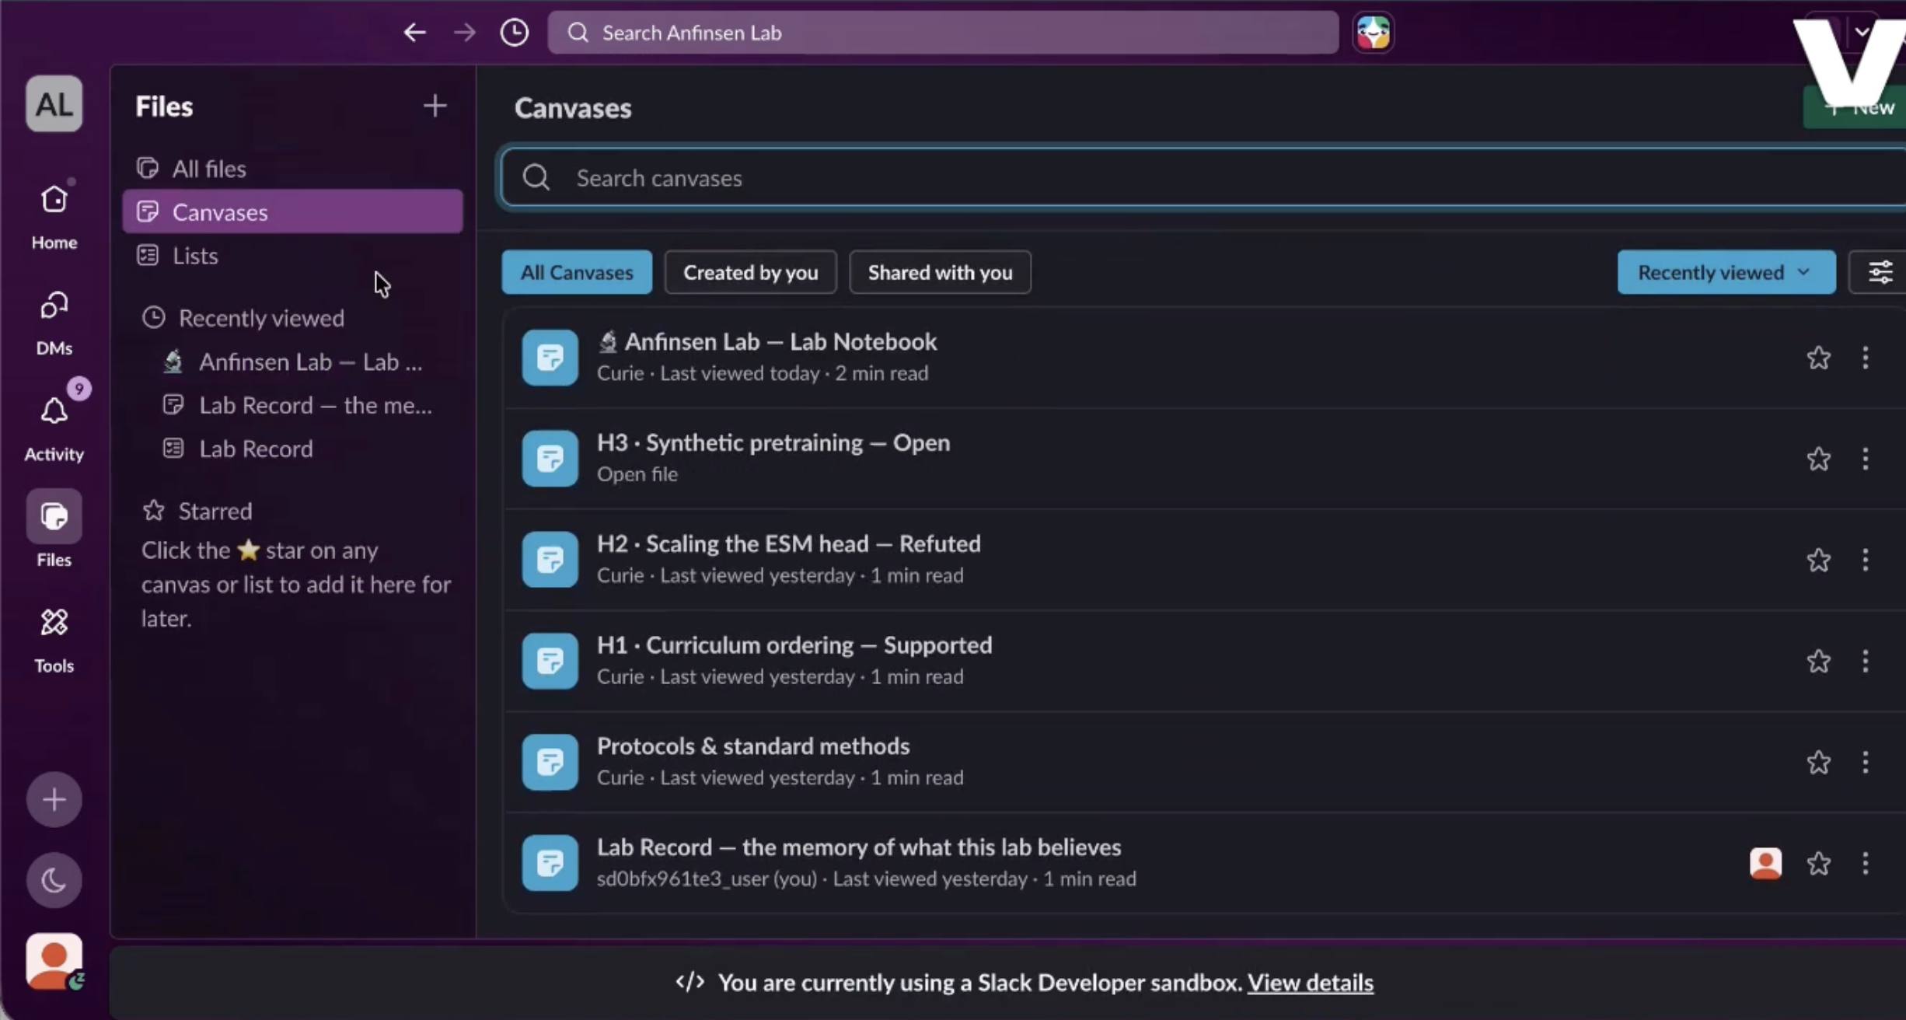This screenshot has width=1906, height=1020.
Task: Open more options for H1 Curriculum ordering
Action: [1865, 661]
